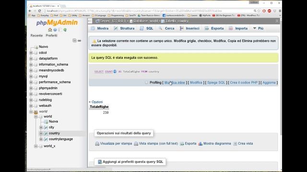
Task: Click the browser reload button
Action: (39, 11)
